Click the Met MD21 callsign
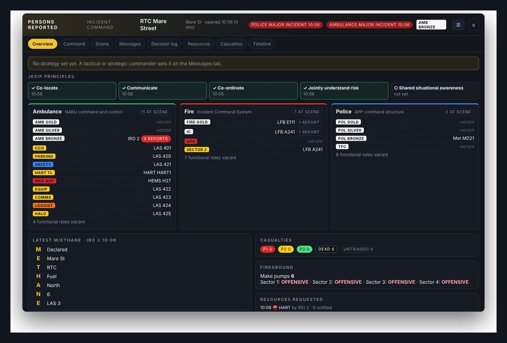 (x=463, y=138)
